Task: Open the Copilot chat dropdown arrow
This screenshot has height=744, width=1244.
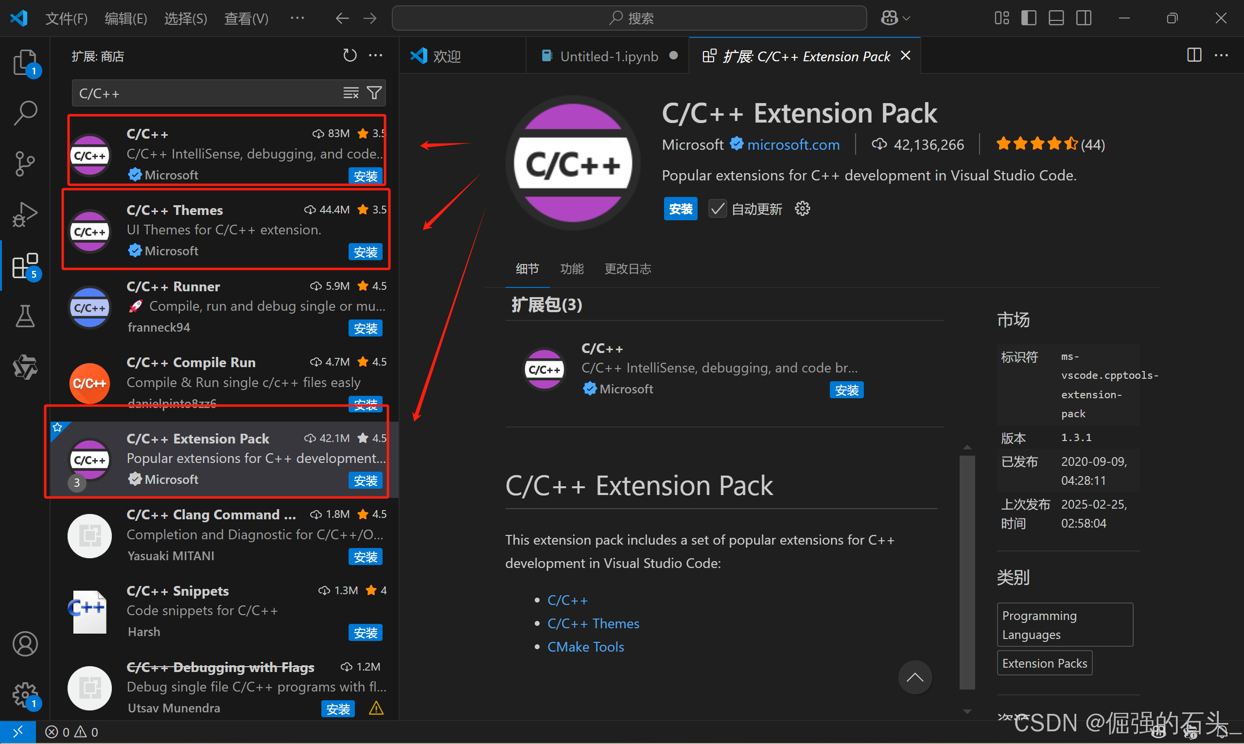Action: (x=906, y=18)
